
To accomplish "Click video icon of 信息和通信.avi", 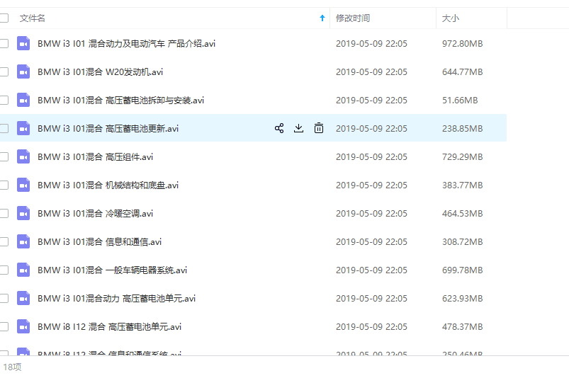I will [x=23, y=241].
